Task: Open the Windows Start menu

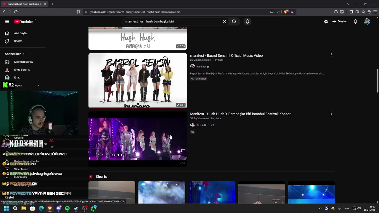Action: click(6, 208)
